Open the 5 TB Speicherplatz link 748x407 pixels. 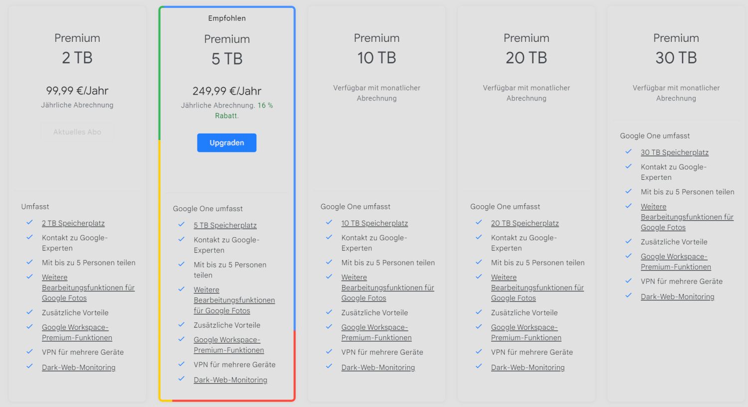225,225
